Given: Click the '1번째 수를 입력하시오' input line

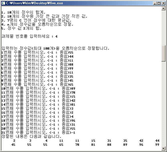Looking at the screenshot, I should [x=37, y=52].
